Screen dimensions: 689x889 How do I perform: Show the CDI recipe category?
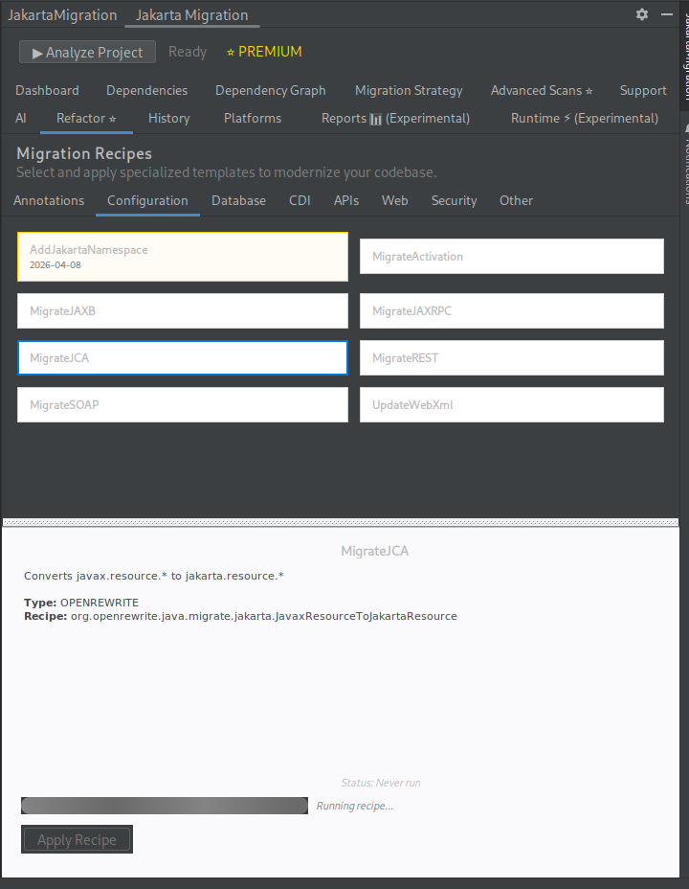(300, 201)
